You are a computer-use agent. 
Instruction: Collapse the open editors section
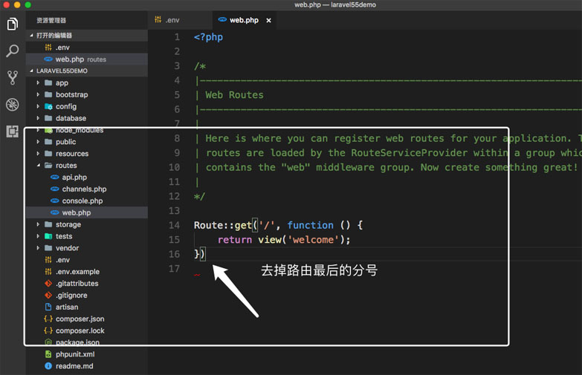[31, 35]
